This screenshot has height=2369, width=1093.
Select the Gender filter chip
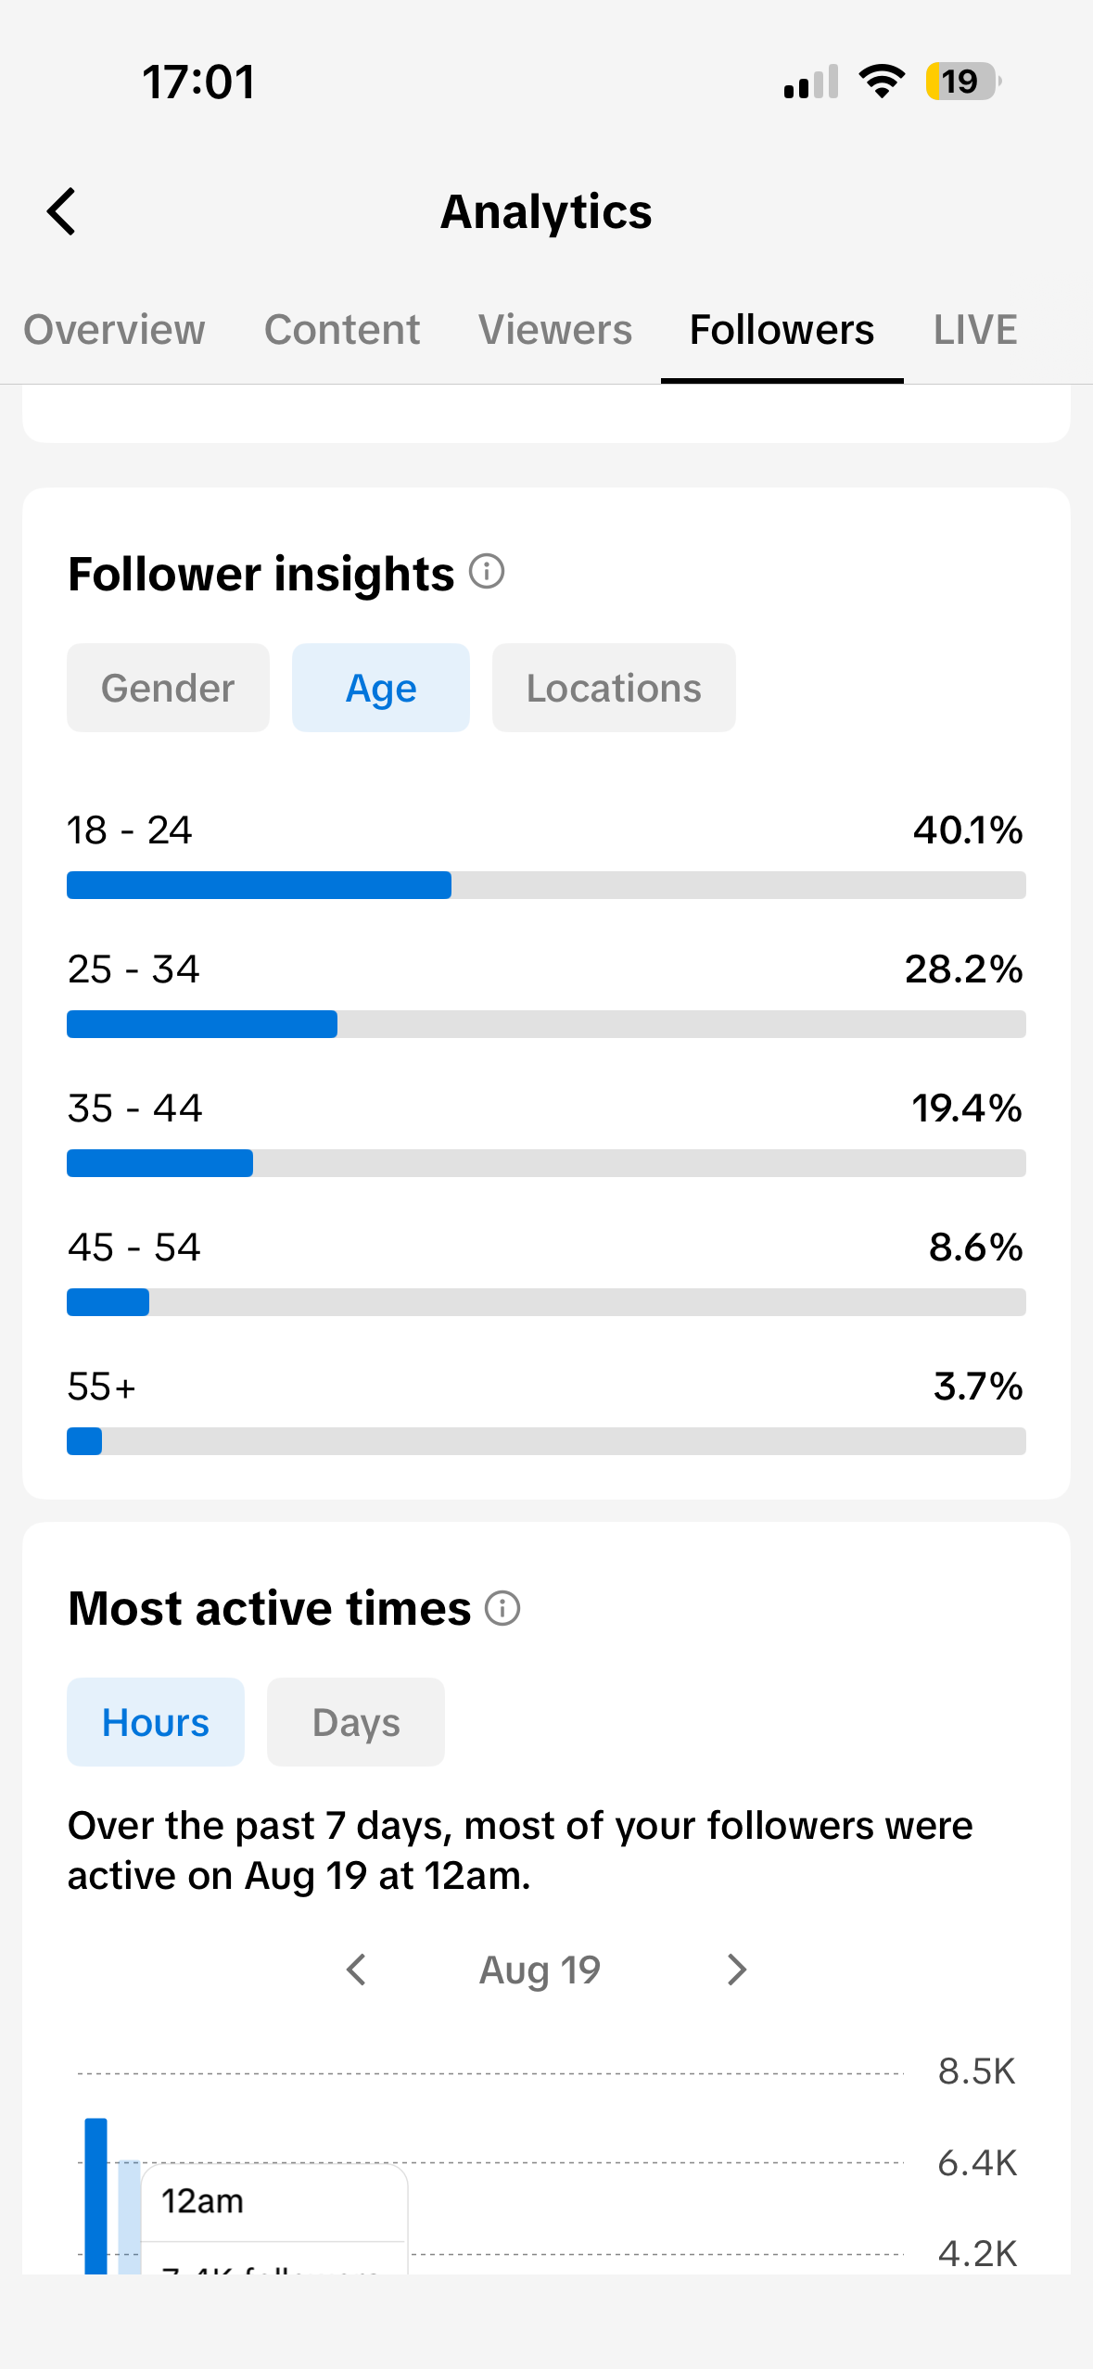[168, 688]
